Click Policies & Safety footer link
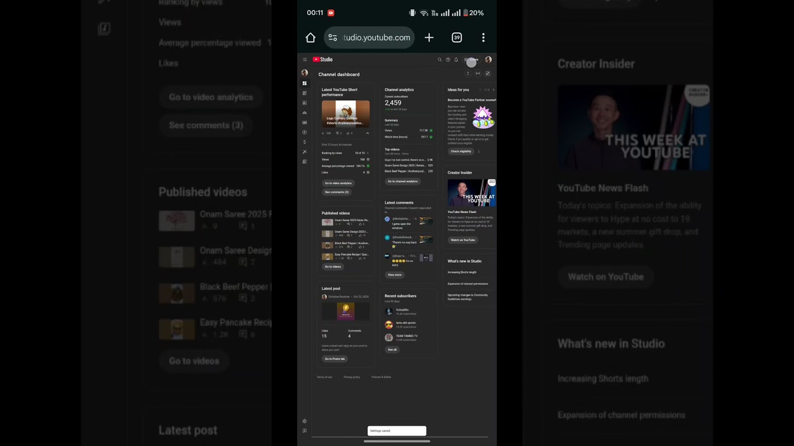This screenshot has width=794, height=446. pyautogui.click(x=381, y=377)
